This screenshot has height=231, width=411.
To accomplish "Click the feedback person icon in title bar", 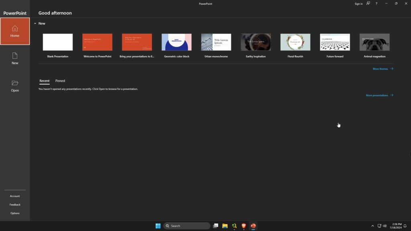I will (368, 3).
